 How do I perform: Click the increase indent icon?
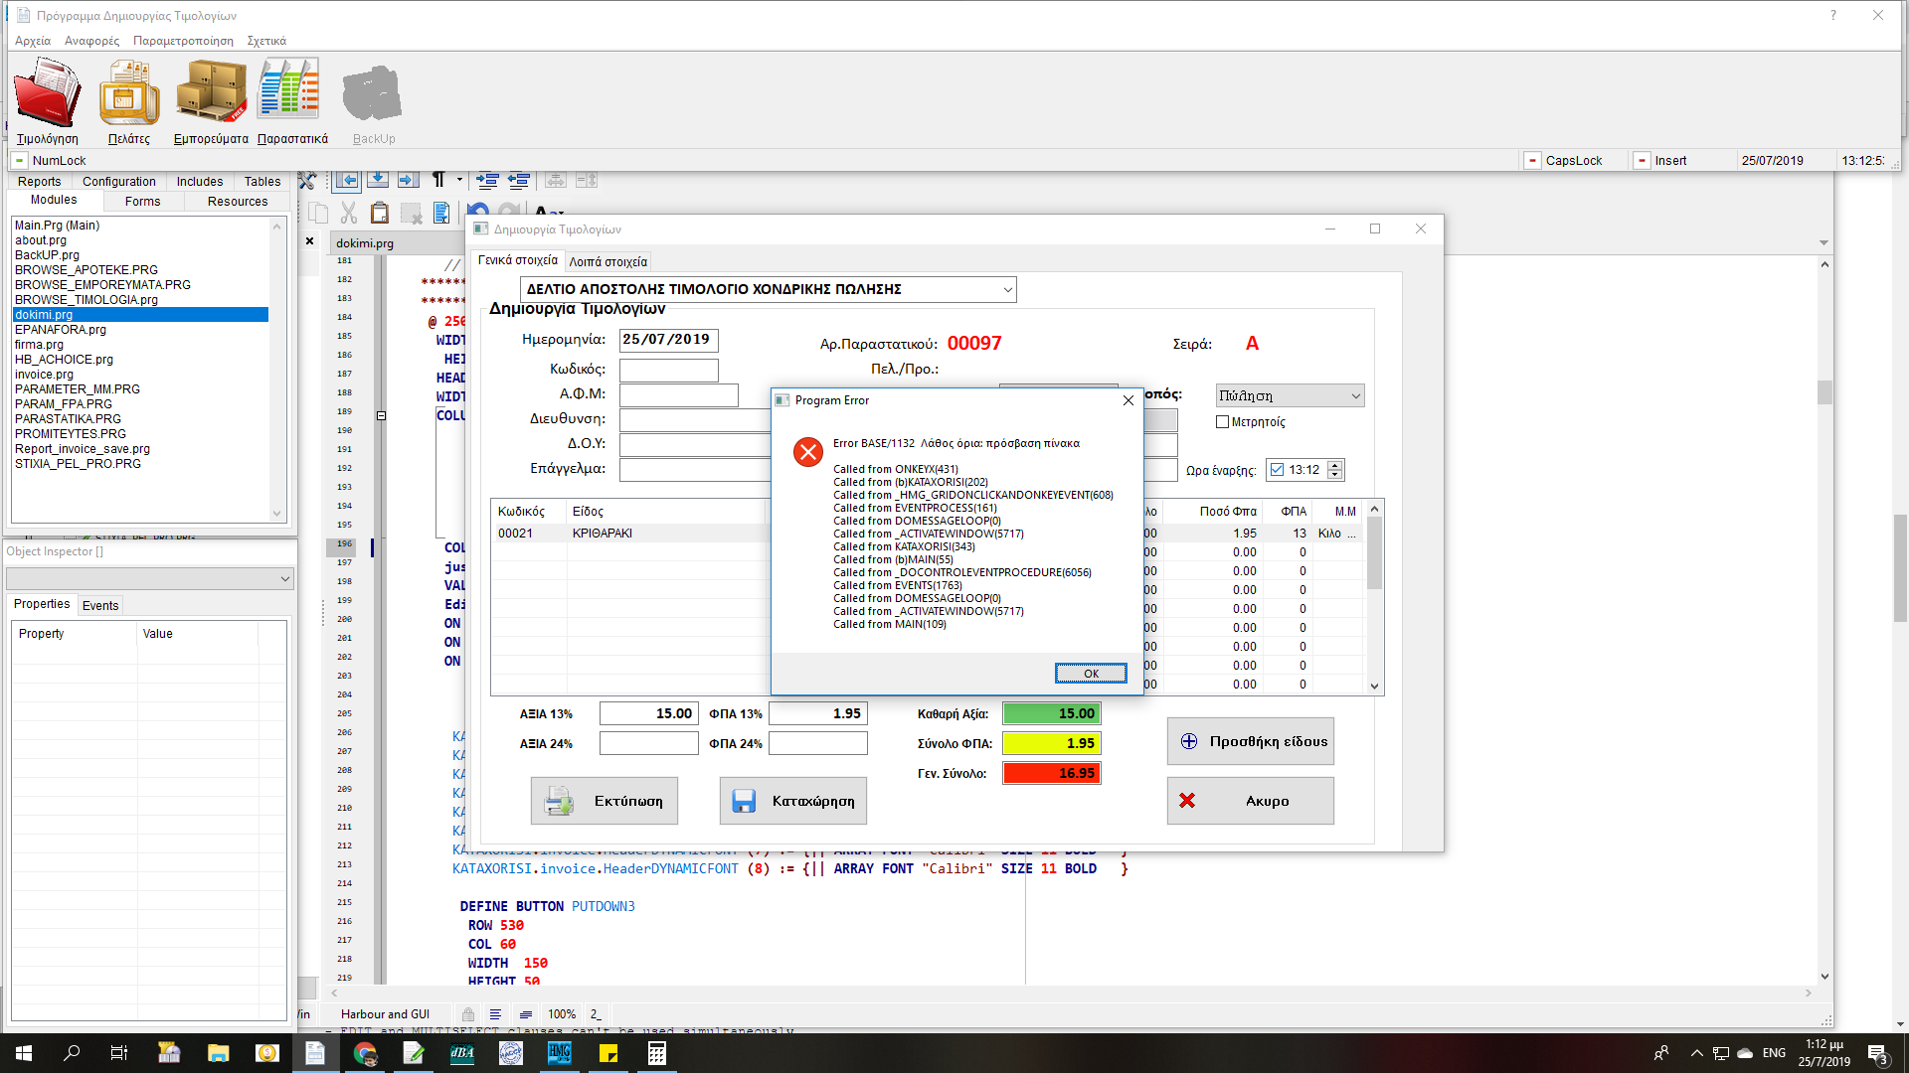487,180
